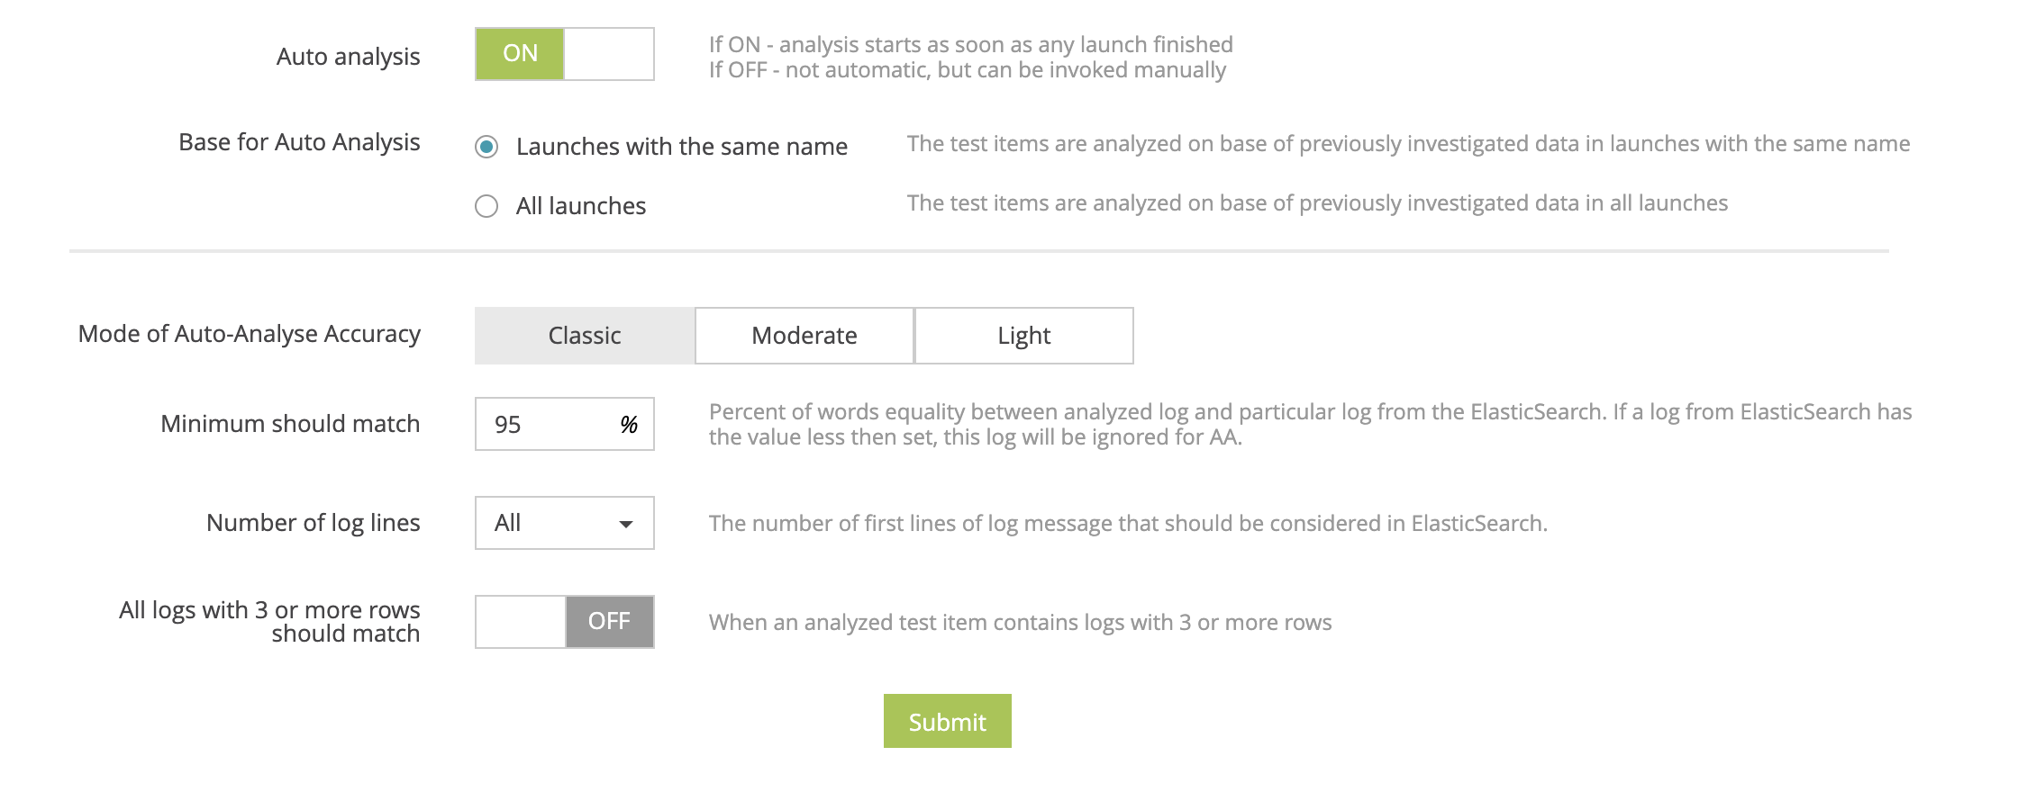Click the 'Mode of Auto-Analyse Accuracy' label
2036x801 pixels.
[x=250, y=334]
